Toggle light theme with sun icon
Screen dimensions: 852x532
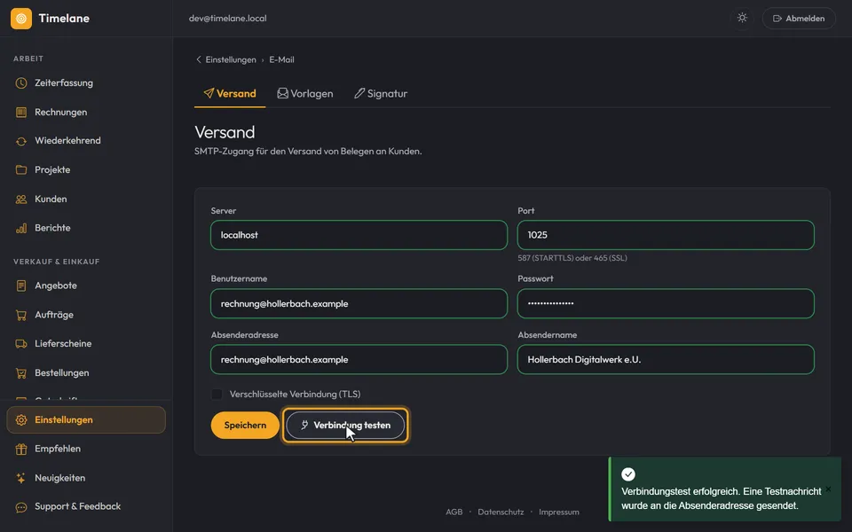742,18
